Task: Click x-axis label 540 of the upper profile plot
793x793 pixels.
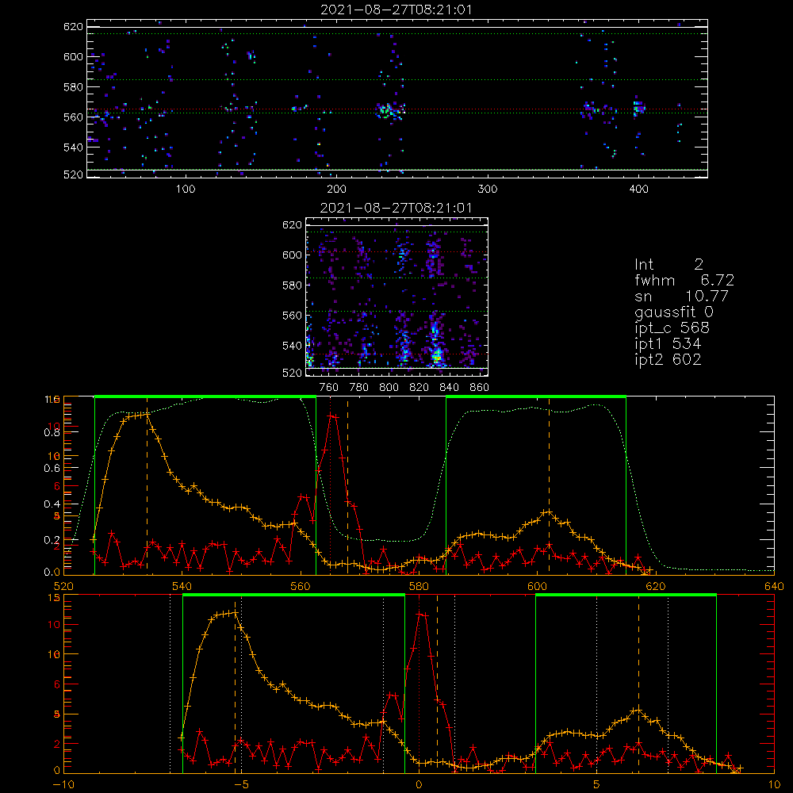Action: (182, 587)
